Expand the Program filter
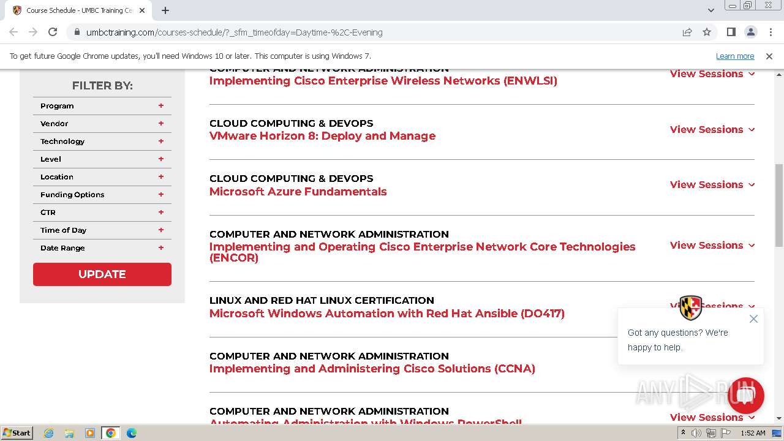The image size is (784, 441). pyautogui.click(x=102, y=106)
